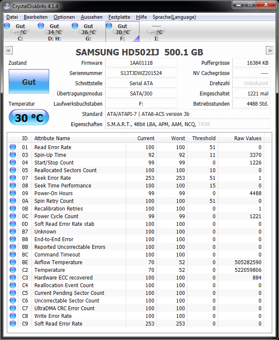Click the status orb for Recalibration Retries
This screenshot has height=340, width=279.
pos(13,208)
